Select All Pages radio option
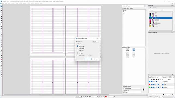Viewport: 175px width, 98px height. click(x=78, y=53)
